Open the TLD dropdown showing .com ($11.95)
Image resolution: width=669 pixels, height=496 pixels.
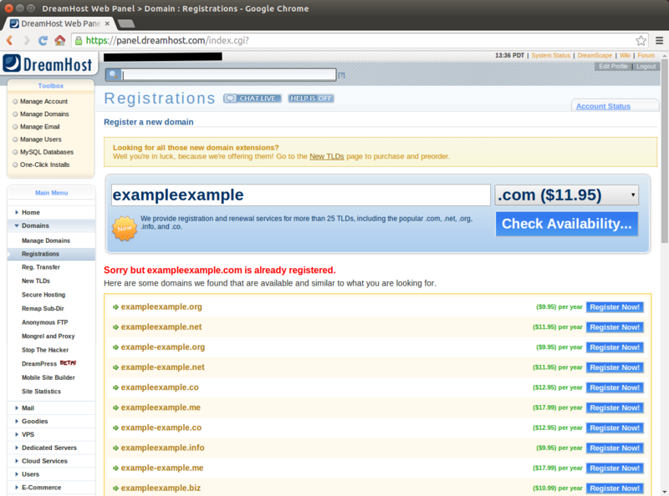point(567,195)
